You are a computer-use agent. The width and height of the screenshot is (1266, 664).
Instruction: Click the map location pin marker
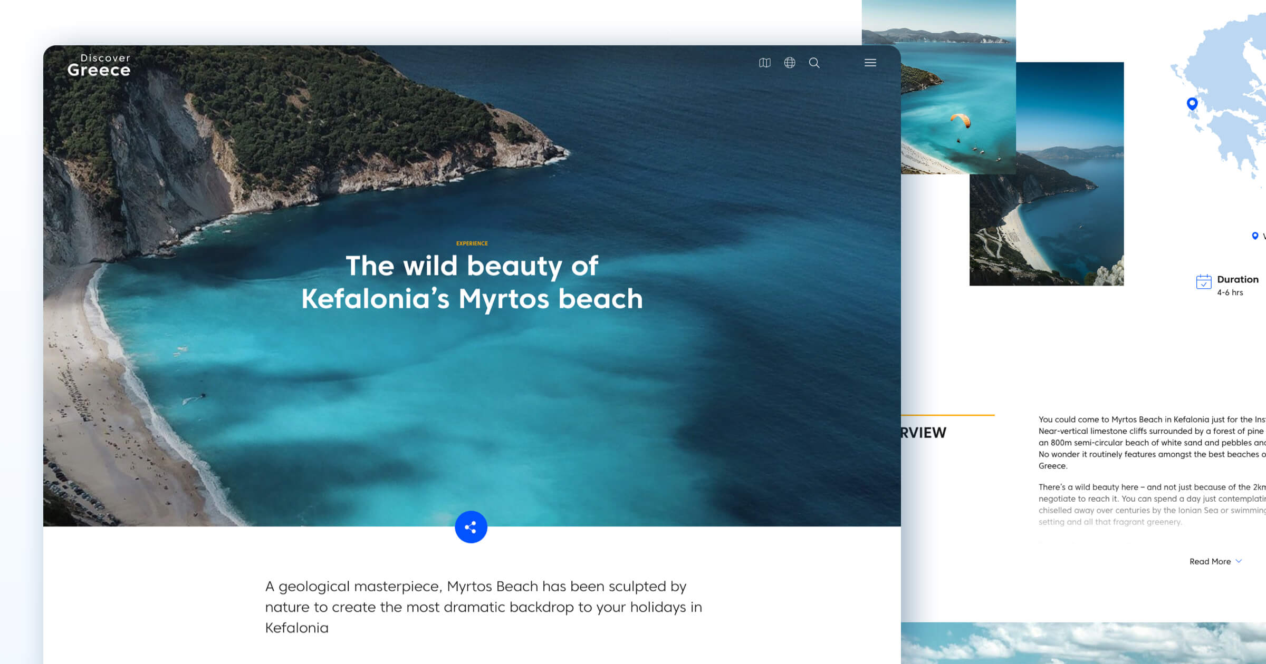pyautogui.click(x=1192, y=104)
